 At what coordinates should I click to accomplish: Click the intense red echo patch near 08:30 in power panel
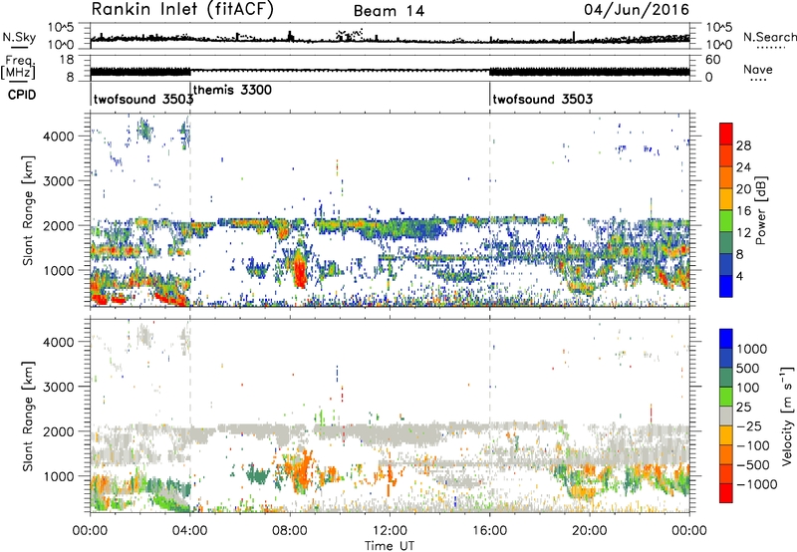click(x=300, y=268)
